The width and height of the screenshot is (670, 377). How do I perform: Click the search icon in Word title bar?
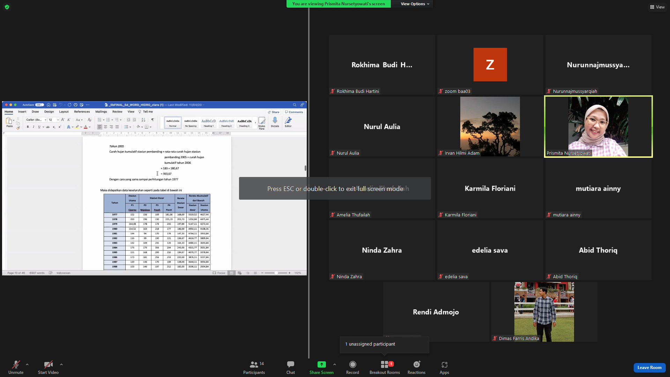(295, 105)
